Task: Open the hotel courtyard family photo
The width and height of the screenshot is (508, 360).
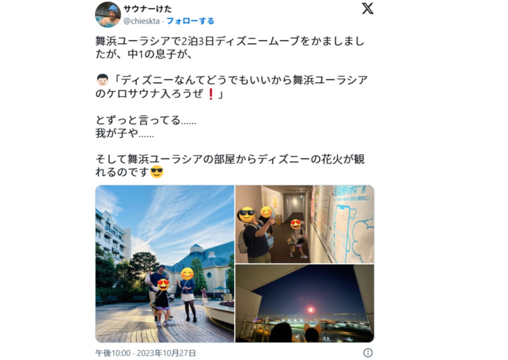Action: (165, 263)
